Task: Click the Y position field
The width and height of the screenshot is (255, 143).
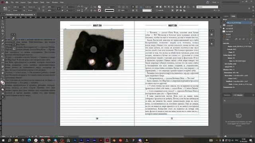Action: click(17, 10)
